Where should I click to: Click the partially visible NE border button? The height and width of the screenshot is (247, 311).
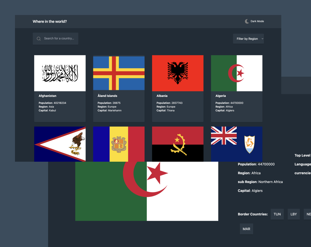(x=309, y=214)
